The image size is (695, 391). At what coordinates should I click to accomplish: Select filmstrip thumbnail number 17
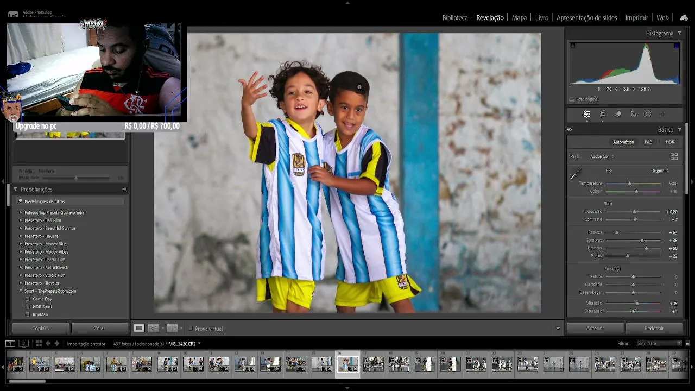coord(374,364)
